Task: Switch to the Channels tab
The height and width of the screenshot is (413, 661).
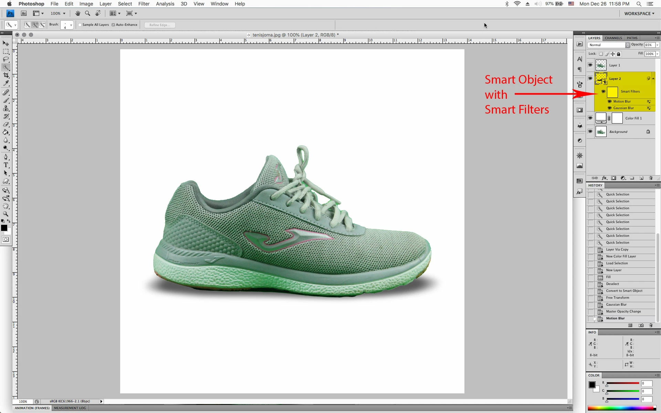Action: tap(613, 38)
